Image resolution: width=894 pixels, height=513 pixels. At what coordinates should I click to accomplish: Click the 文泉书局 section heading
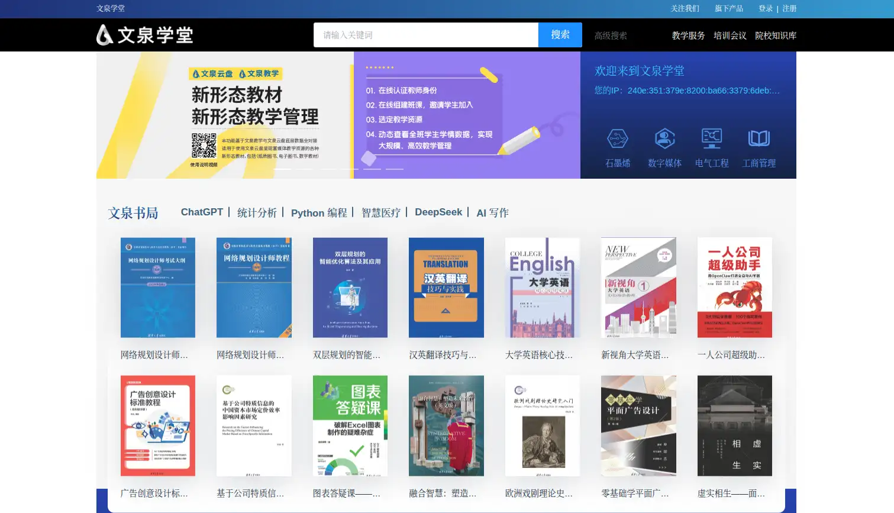(x=133, y=213)
